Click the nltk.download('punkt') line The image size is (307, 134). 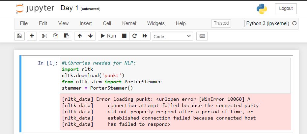click(x=93, y=75)
